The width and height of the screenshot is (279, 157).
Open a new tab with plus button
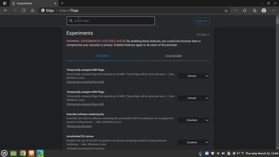tap(62, 3)
